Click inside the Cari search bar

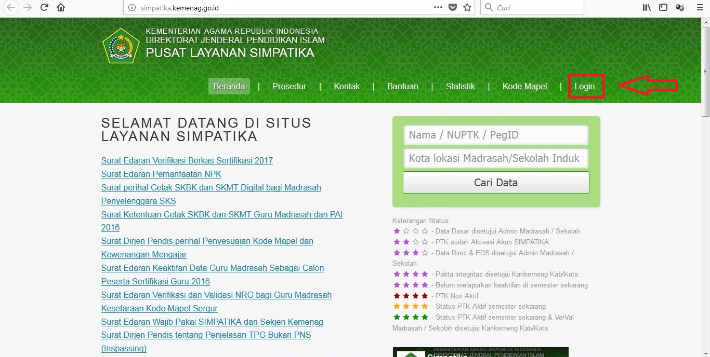530,8
